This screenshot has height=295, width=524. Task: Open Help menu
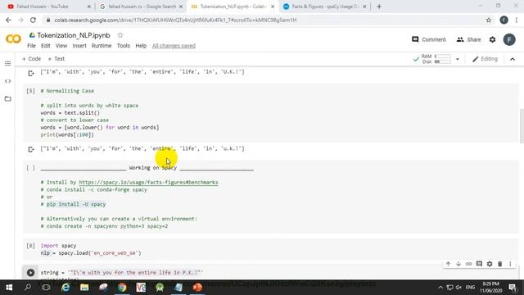[141, 46]
